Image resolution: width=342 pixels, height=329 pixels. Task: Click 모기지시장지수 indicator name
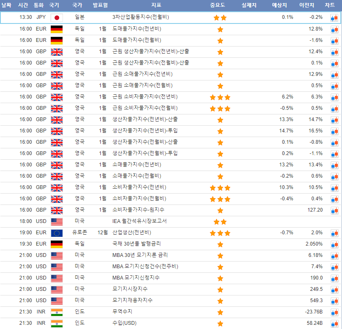pos(130,289)
